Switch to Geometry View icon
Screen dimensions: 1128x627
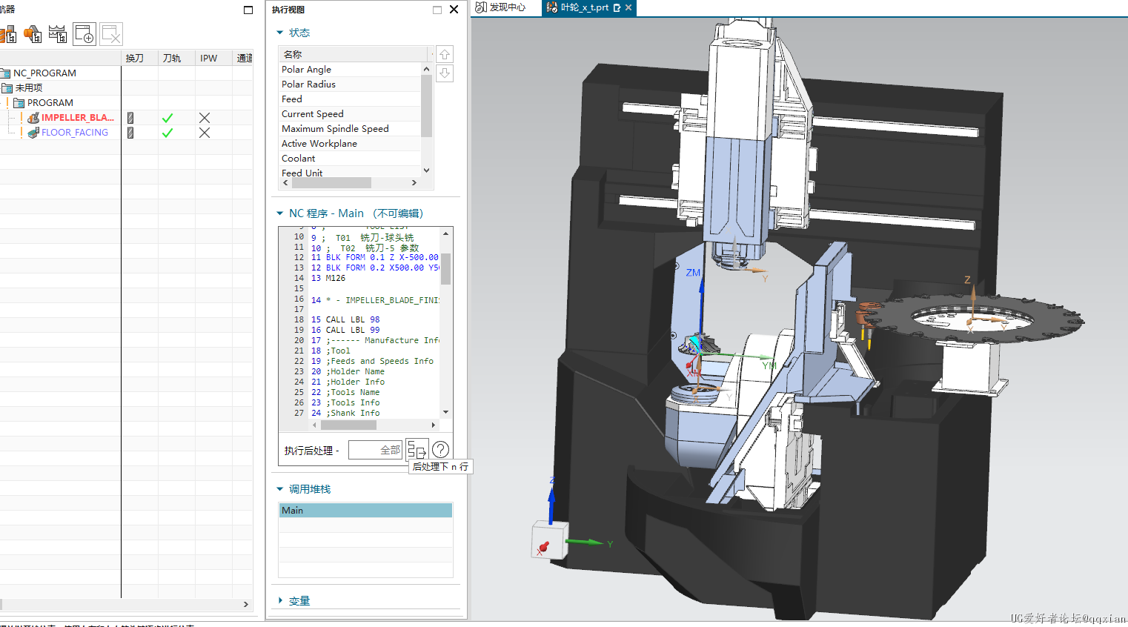coord(33,34)
